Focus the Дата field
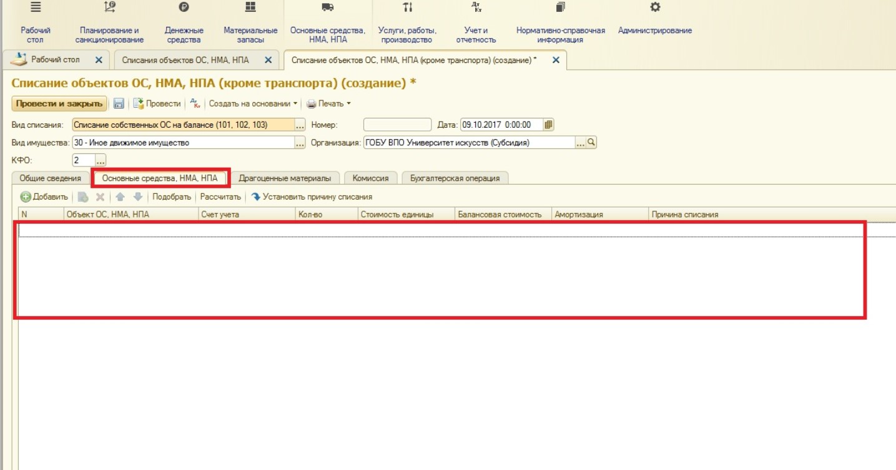The image size is (896, 470). pyautogui.click(x=501, y=125)
